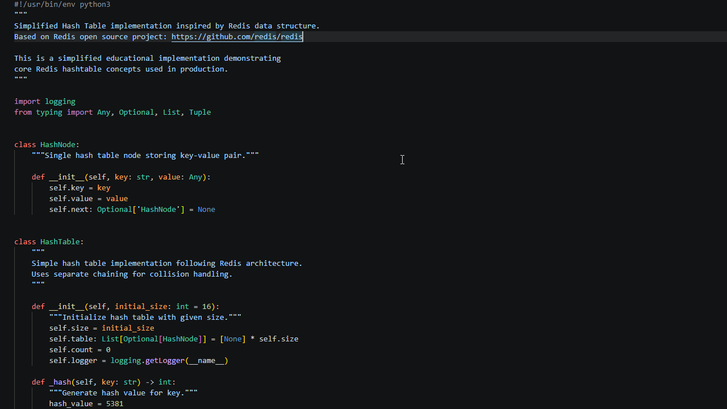Select the HashTable class name in its definition
The image size is (727, 409).
(x=60, y=242)
